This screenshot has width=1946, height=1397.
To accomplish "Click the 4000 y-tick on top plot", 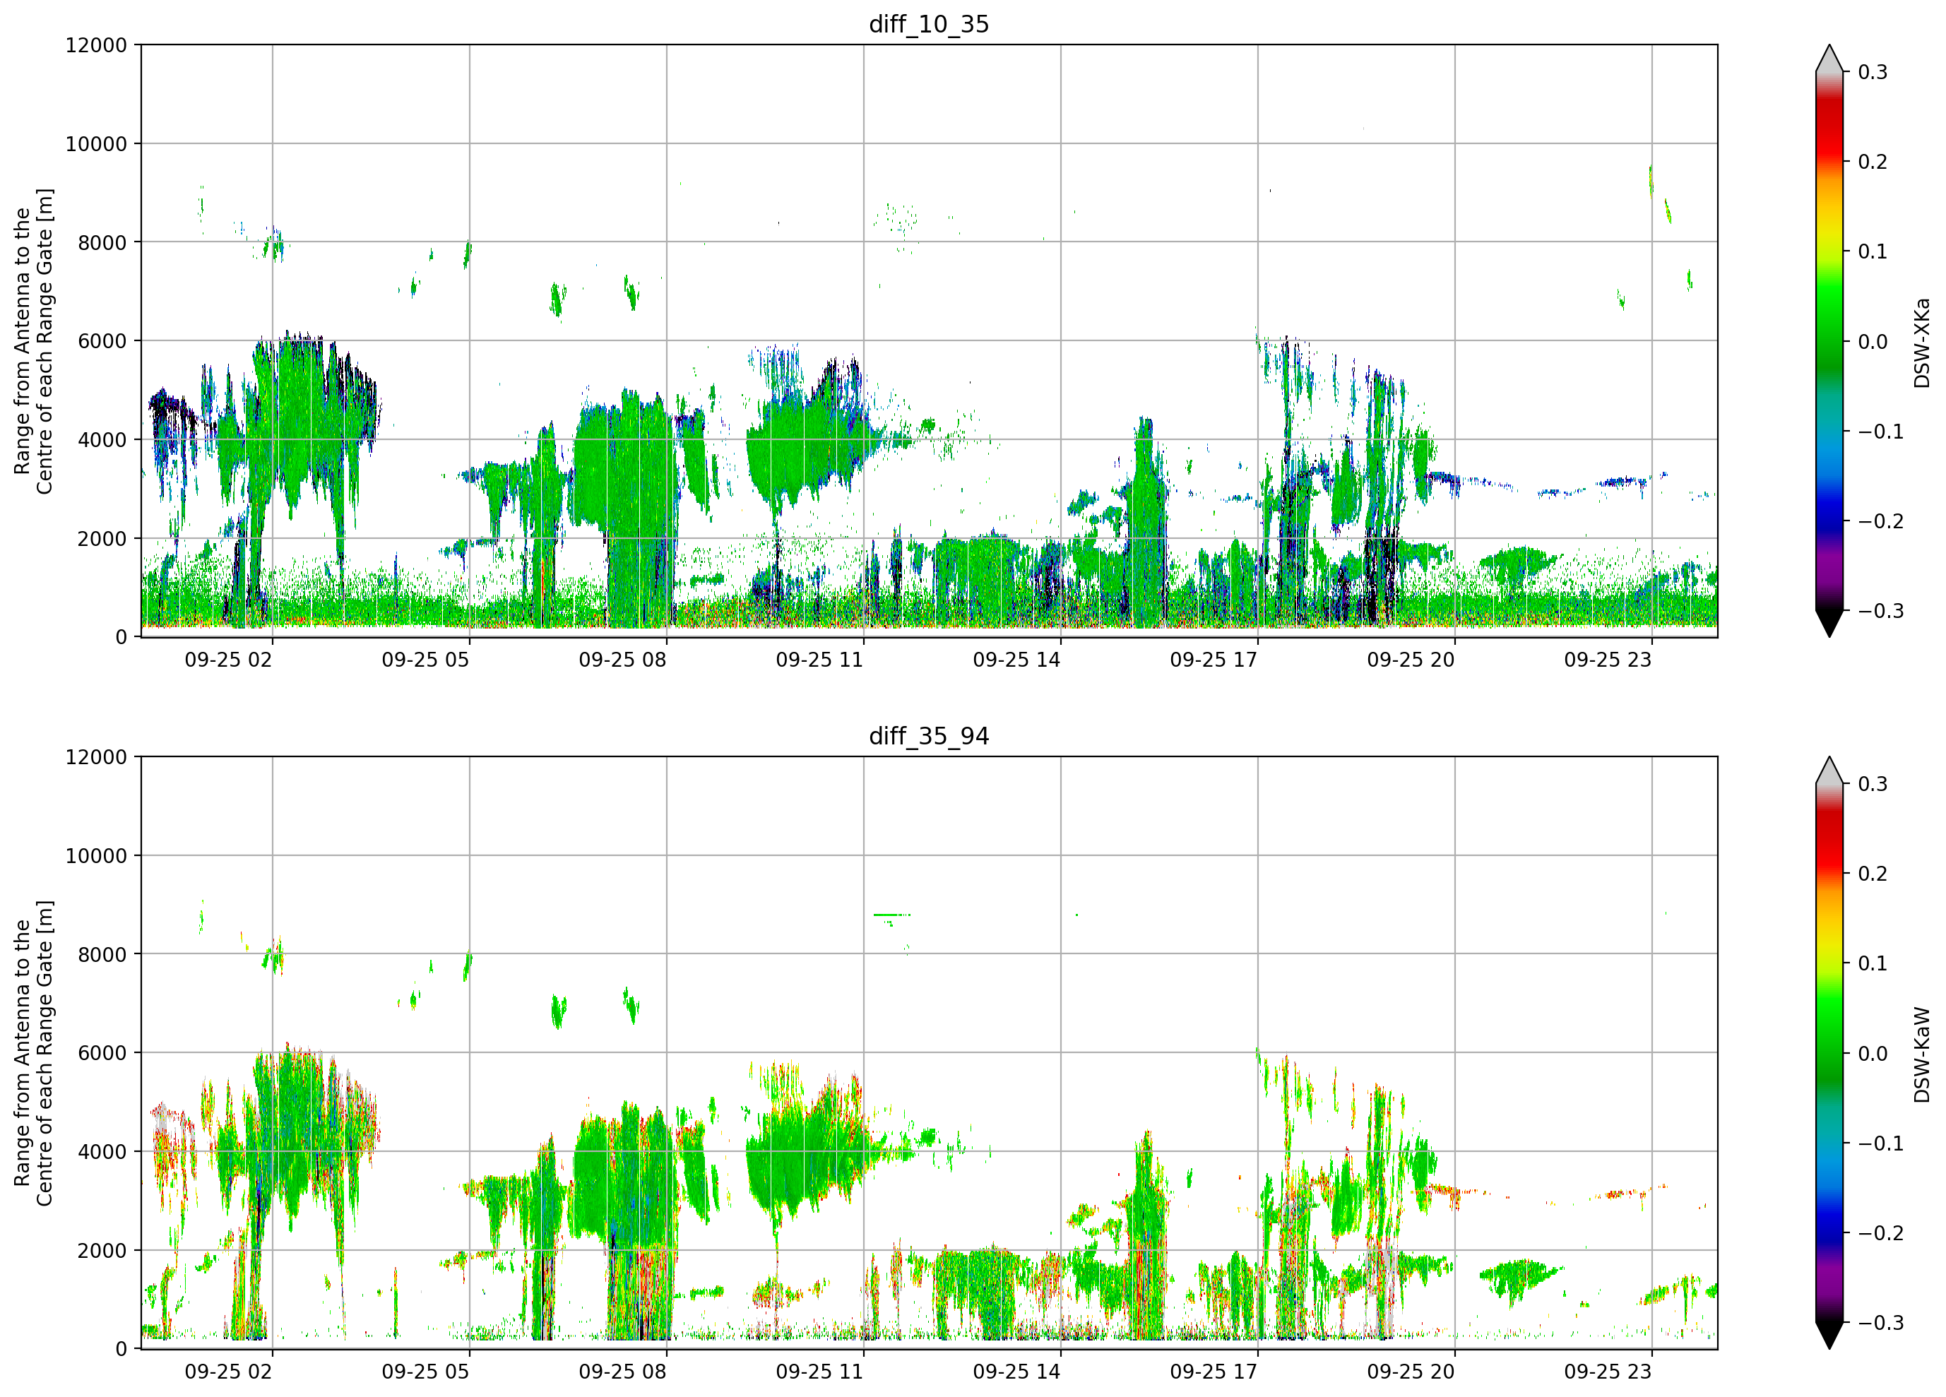I will [102, 440].
